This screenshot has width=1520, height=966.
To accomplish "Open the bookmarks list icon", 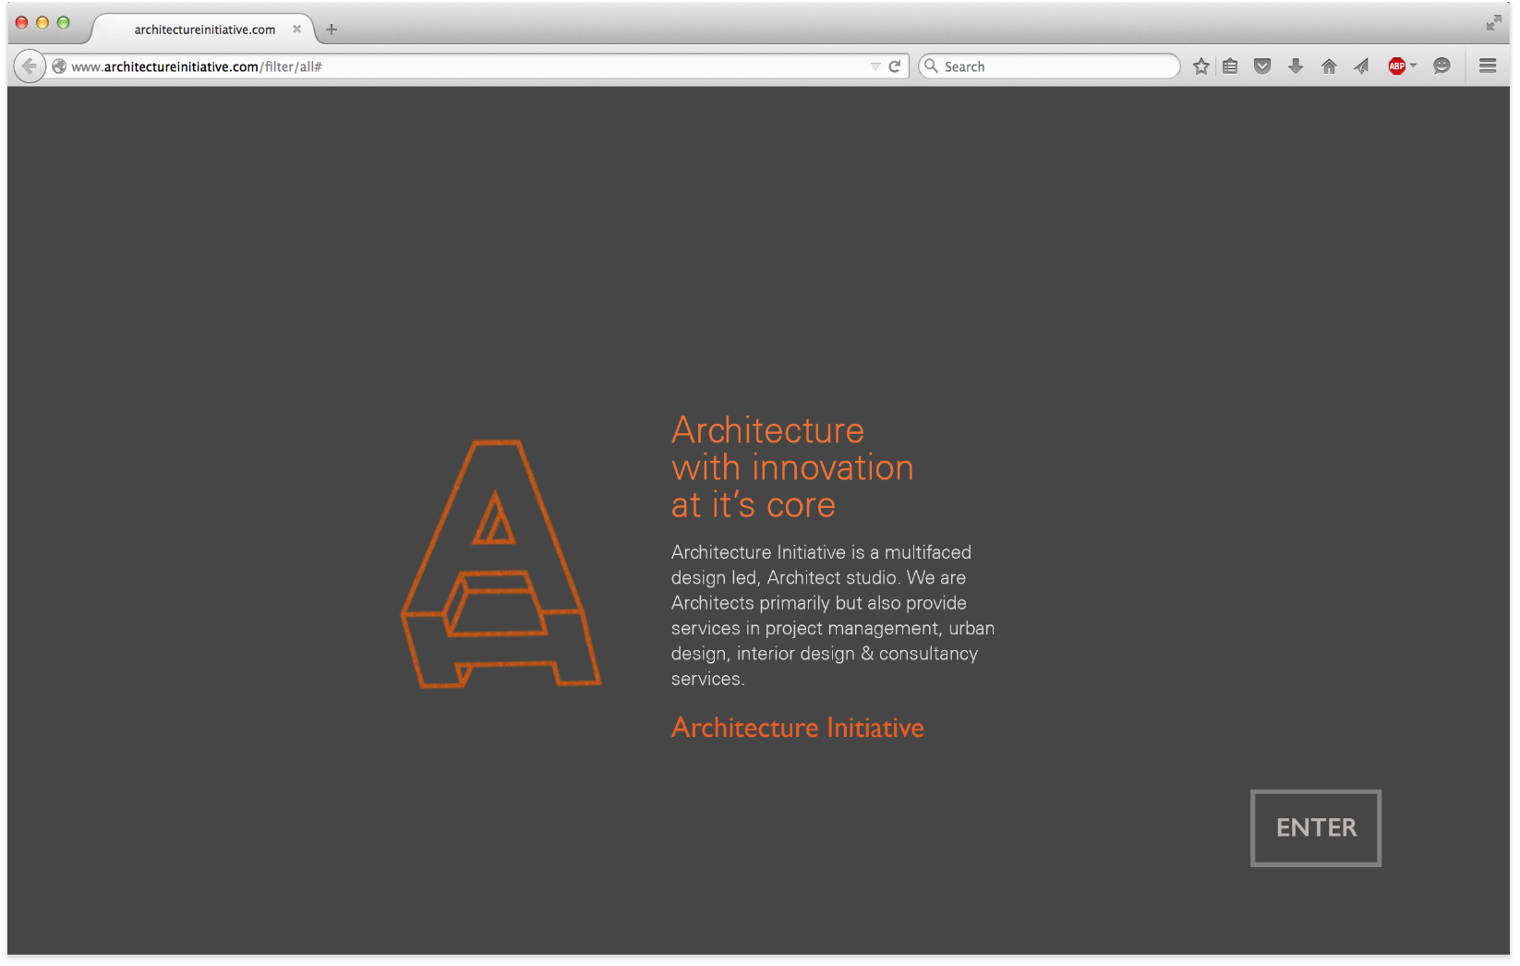I will [1230, 66].
